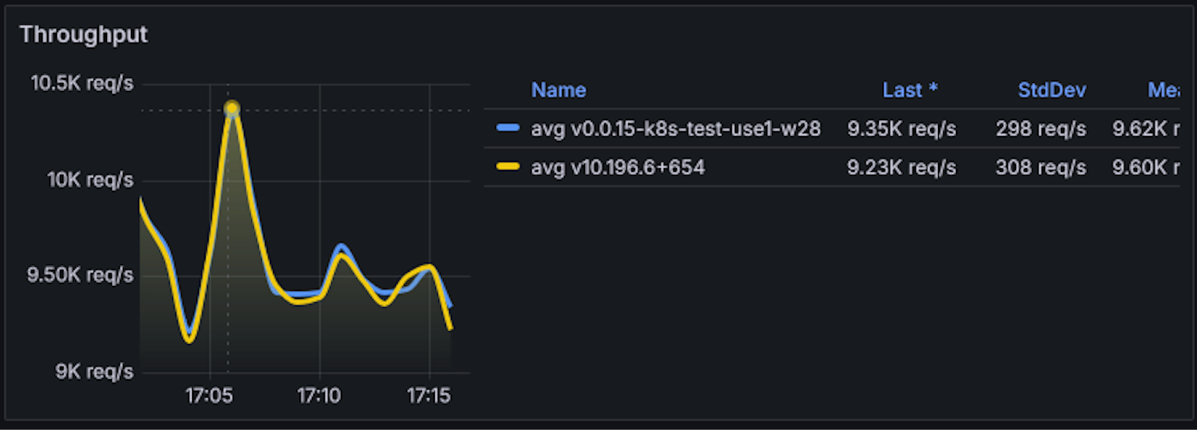Click blue color swatch for v0.0.15-k8s-test-use1-w28
This screenshot has width=1197, height=430.
(x=508, y=128)
